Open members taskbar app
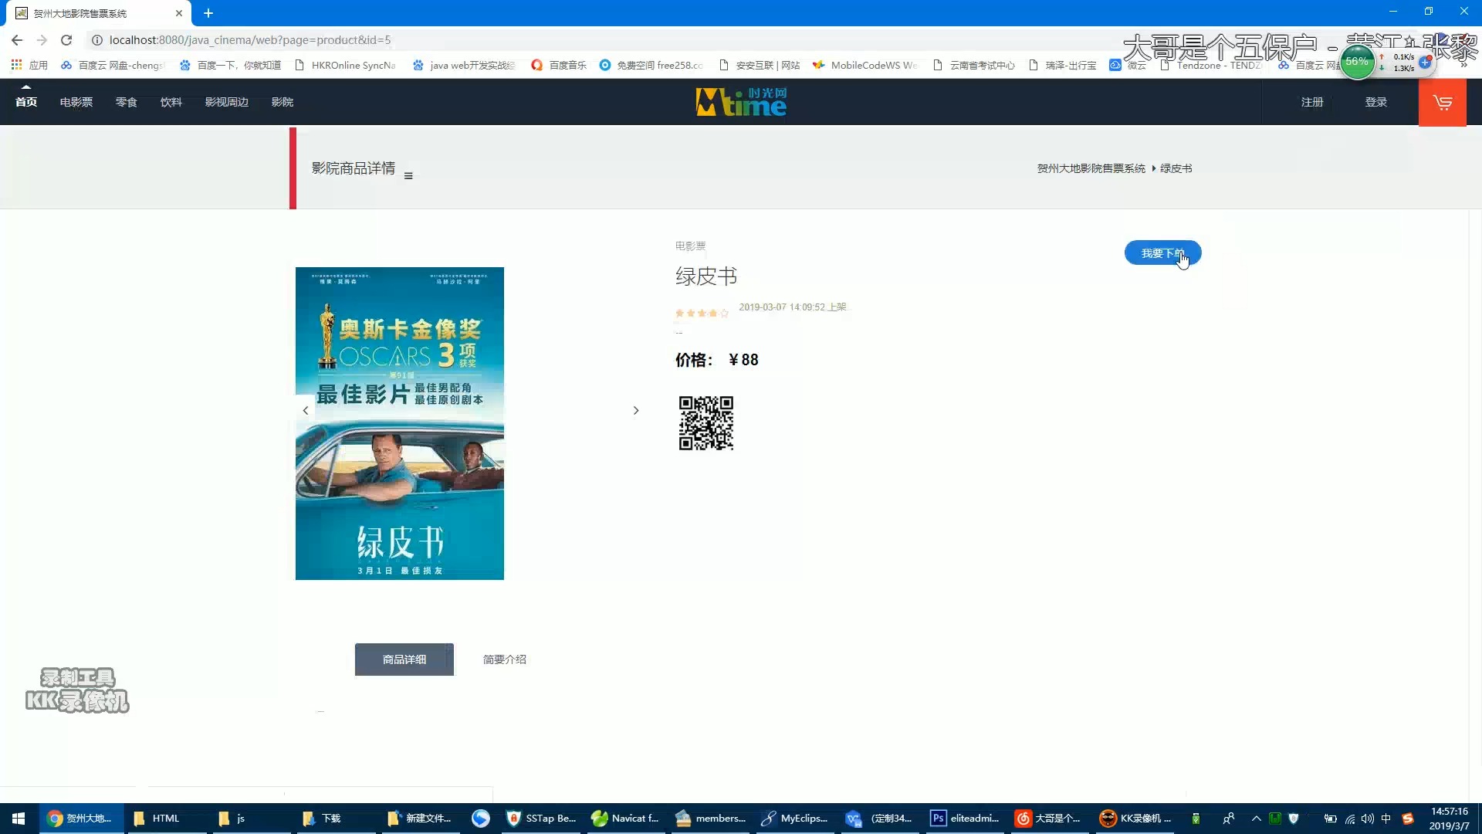This screenshot has height=834, width=1482. point(711,819)
